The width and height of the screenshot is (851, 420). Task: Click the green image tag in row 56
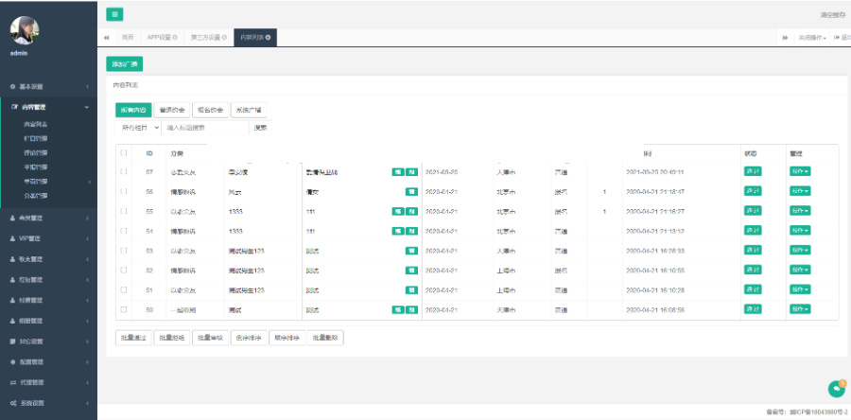pyautogui.click(x=411, y=191)
